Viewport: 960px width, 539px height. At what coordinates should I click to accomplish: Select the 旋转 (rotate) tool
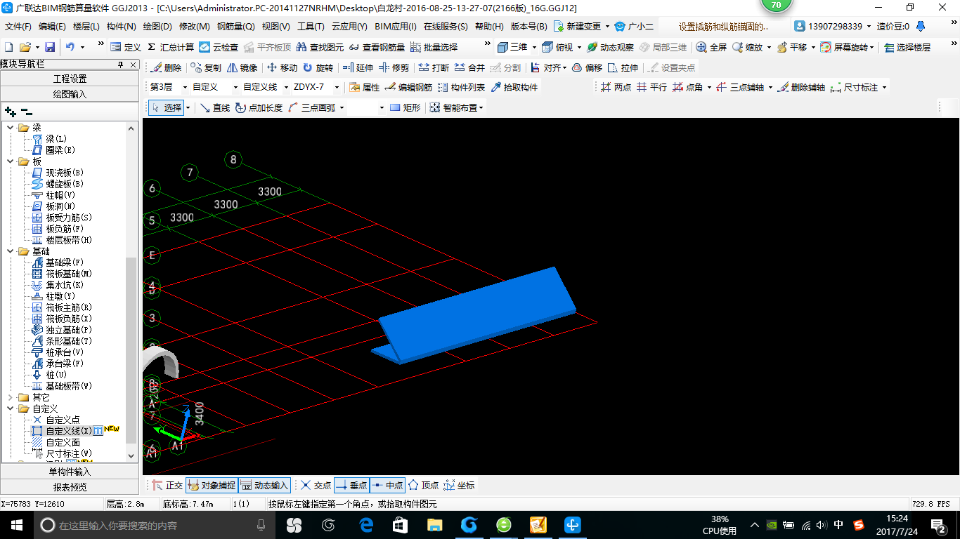318,68
